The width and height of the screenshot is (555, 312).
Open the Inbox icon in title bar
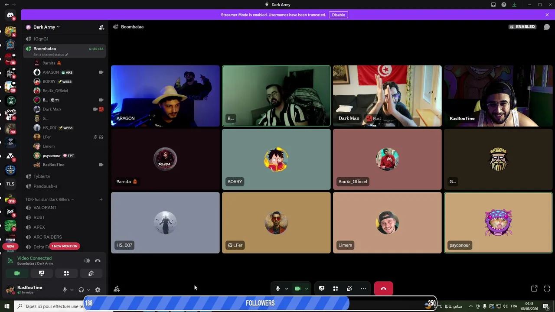pyautogui.click(x=493, y=5)
